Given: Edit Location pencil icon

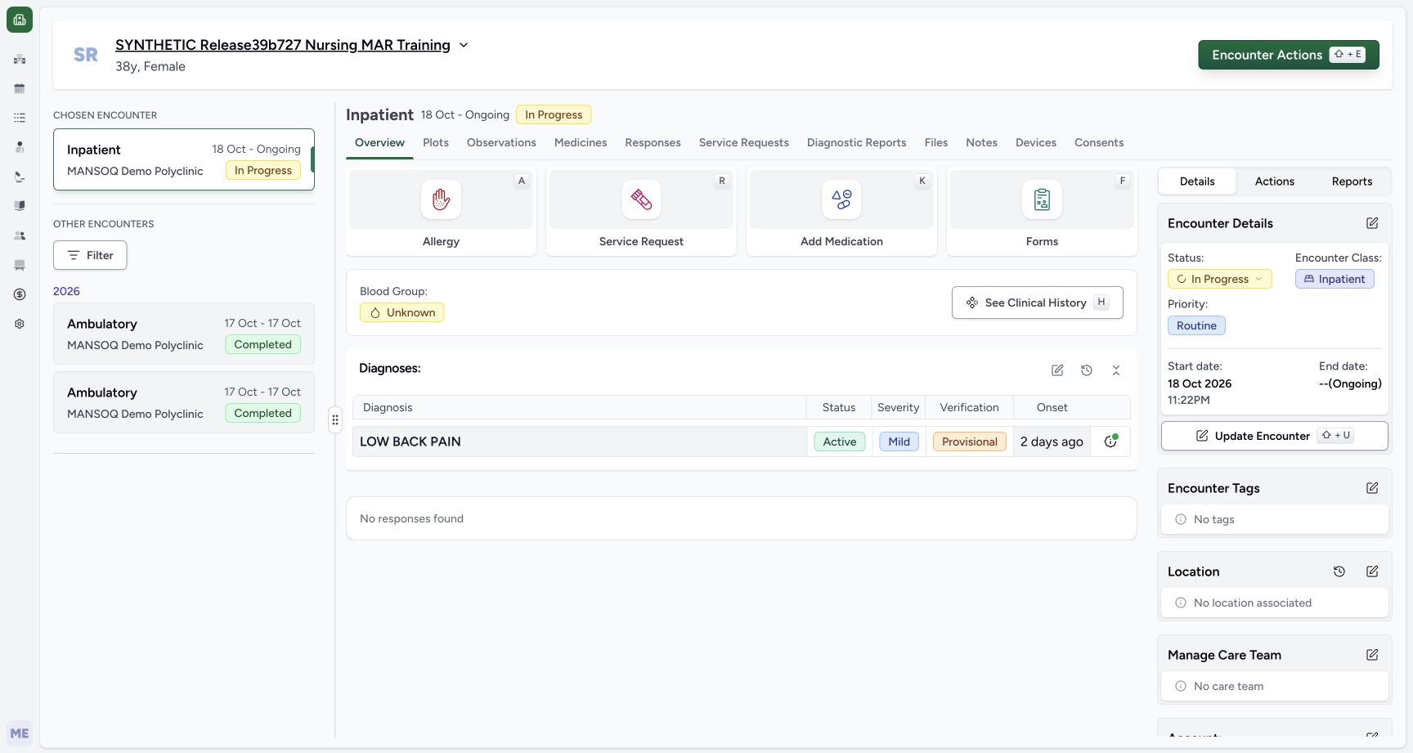Looking at the screenshot, I should [x=1372, y=571].
